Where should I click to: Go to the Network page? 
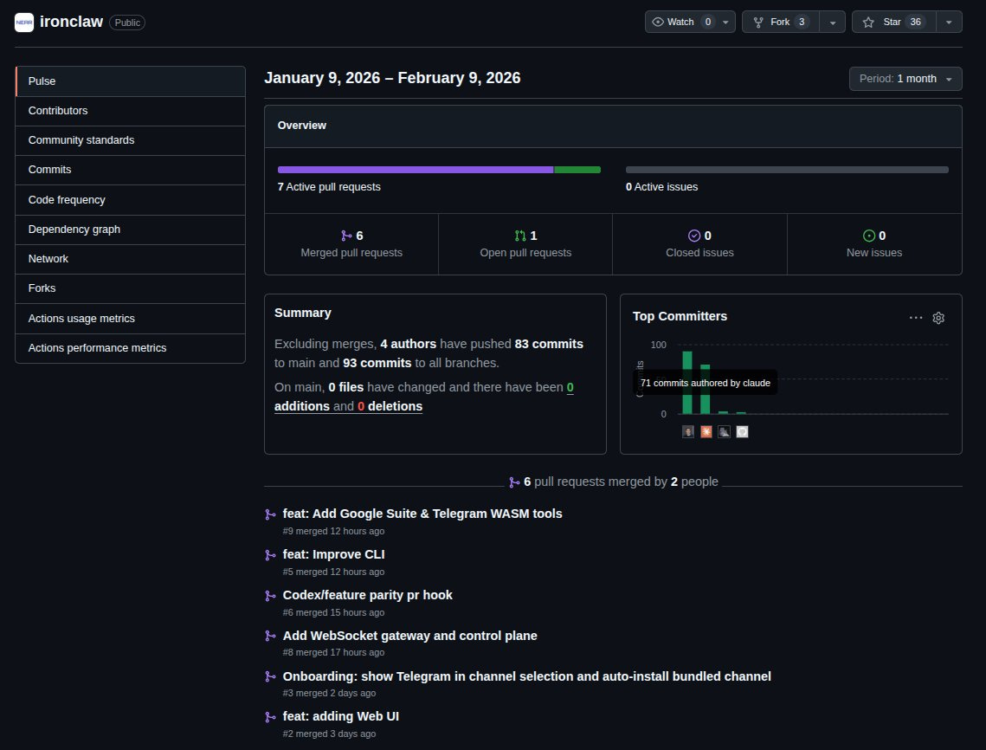[x=130, y=259]
